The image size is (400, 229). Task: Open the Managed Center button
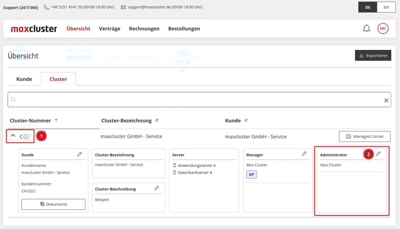pos(365,136)
